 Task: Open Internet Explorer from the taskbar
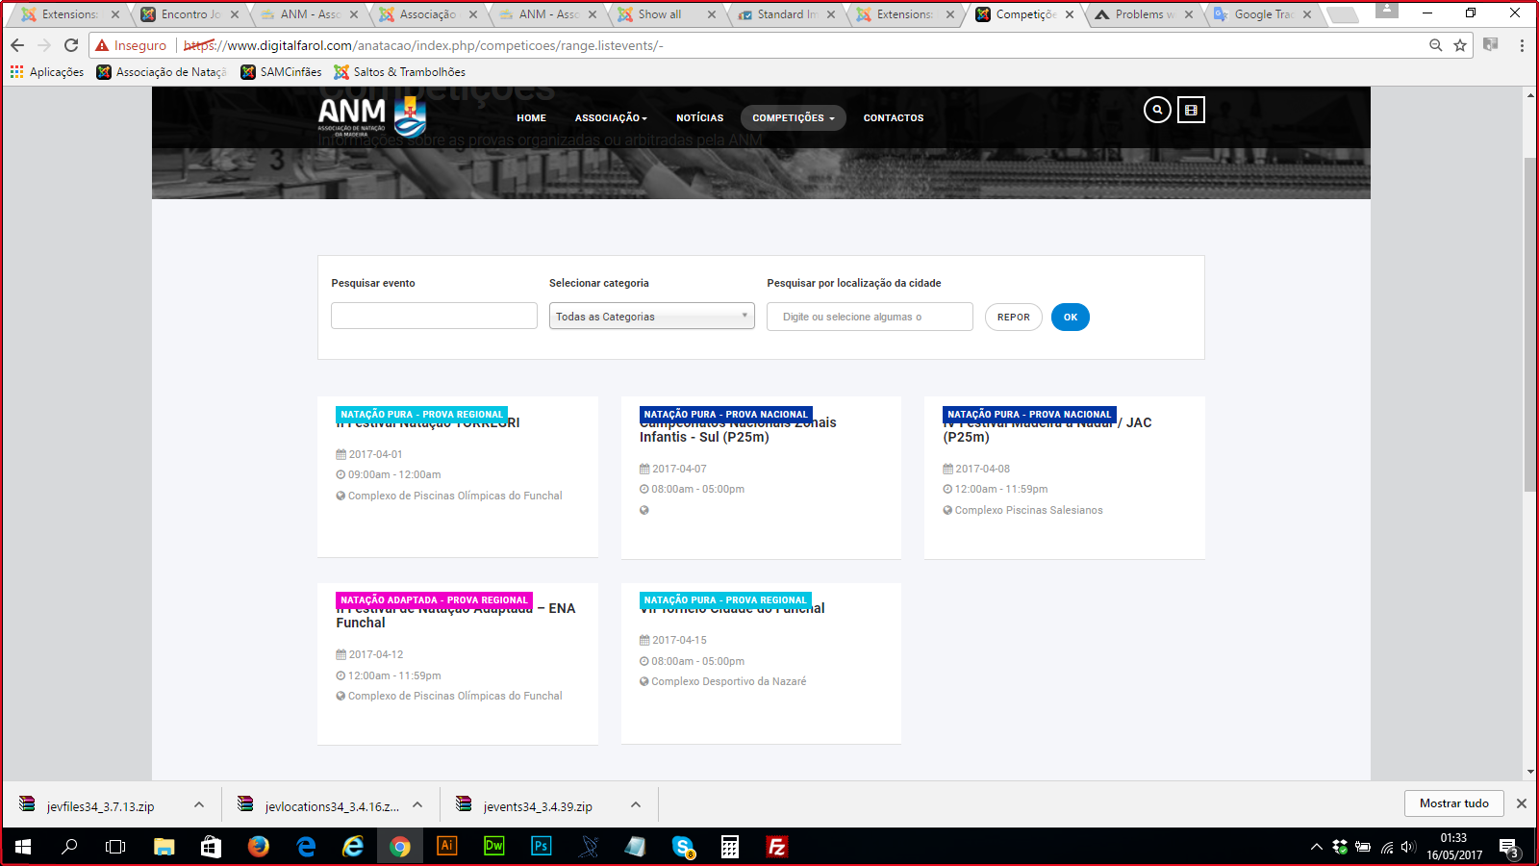pos(353,847)
